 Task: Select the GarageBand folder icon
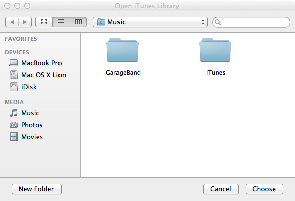coord(123,50)
